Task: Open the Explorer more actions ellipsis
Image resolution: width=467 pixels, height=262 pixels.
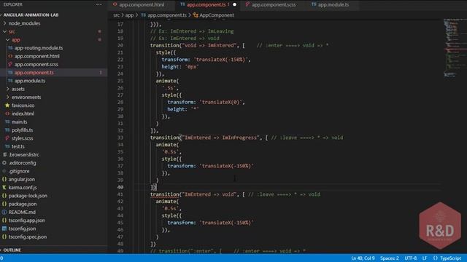Action: click(x=99, y=4)
